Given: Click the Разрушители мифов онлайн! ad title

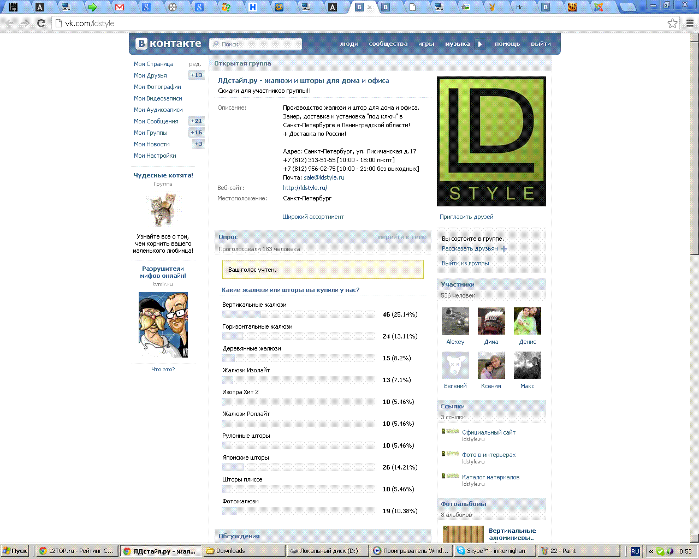Looking at the screenshot, I should click(163, 272).
